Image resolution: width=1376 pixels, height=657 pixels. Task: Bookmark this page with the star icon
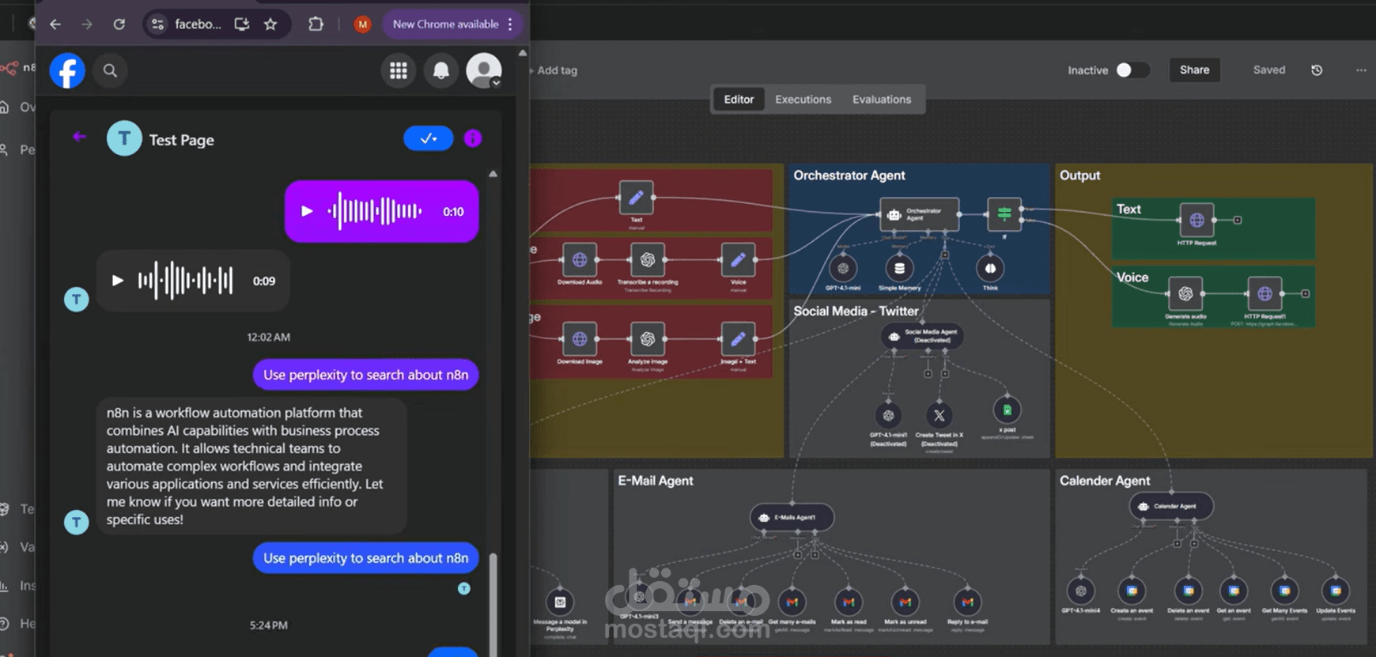270,25
